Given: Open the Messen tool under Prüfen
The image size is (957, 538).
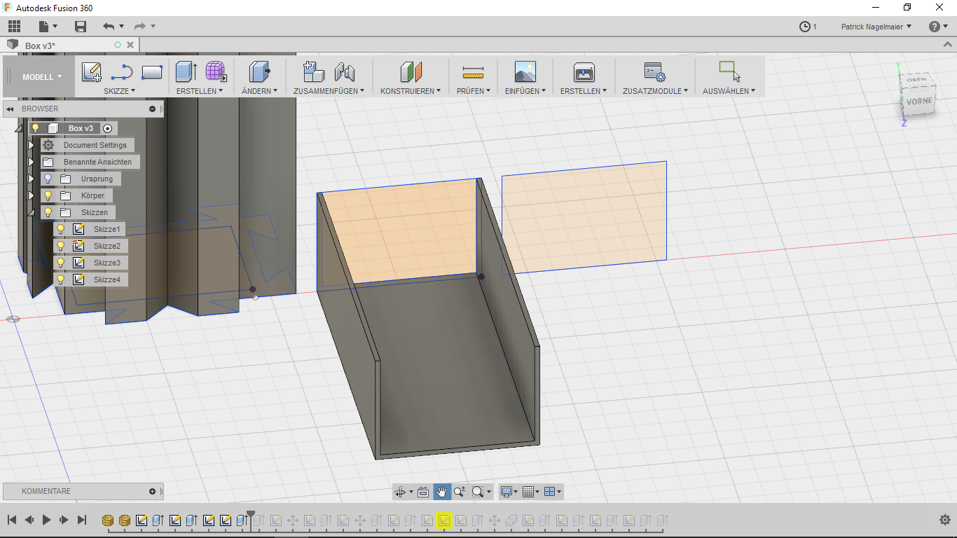Looking at the screenshot, I should pos(473,71).
